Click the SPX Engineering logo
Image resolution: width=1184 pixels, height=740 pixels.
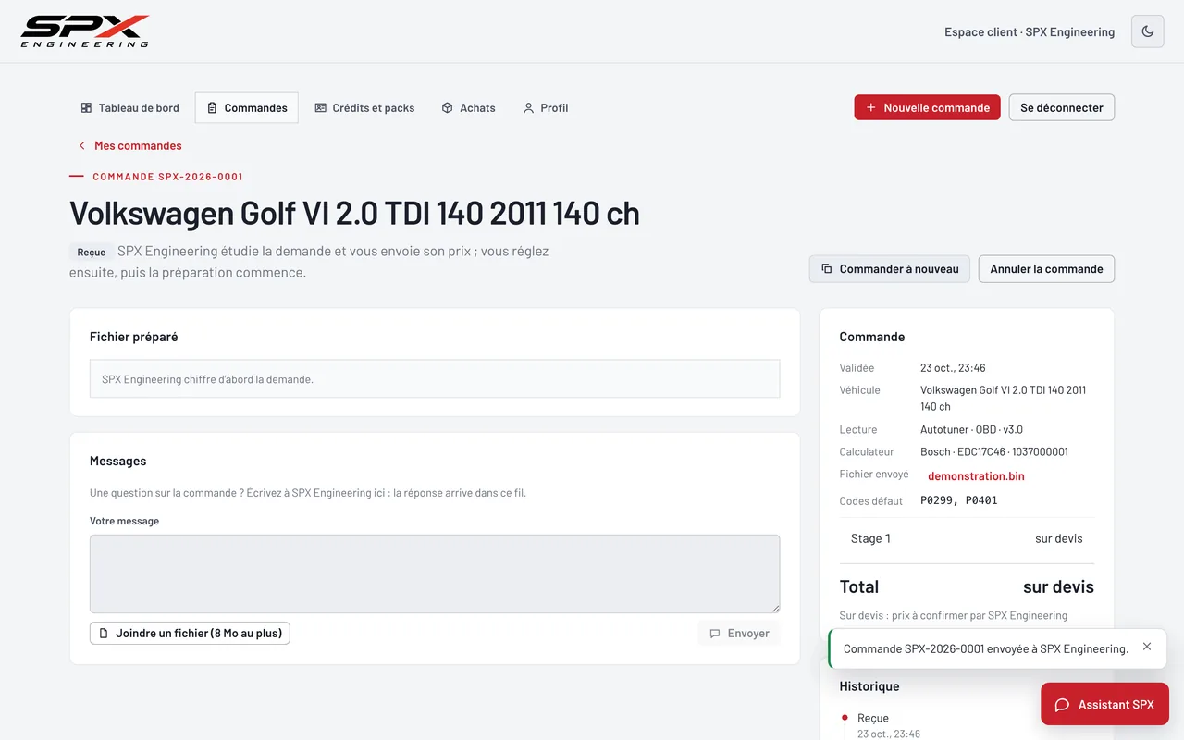pyautogui.click(x=85, y=31)
